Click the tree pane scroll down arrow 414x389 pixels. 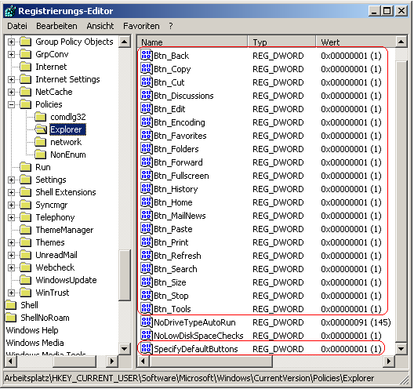[125, 348]
